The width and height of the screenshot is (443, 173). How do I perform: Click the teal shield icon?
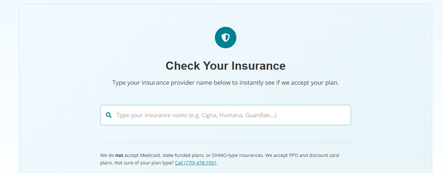[225, 38]
